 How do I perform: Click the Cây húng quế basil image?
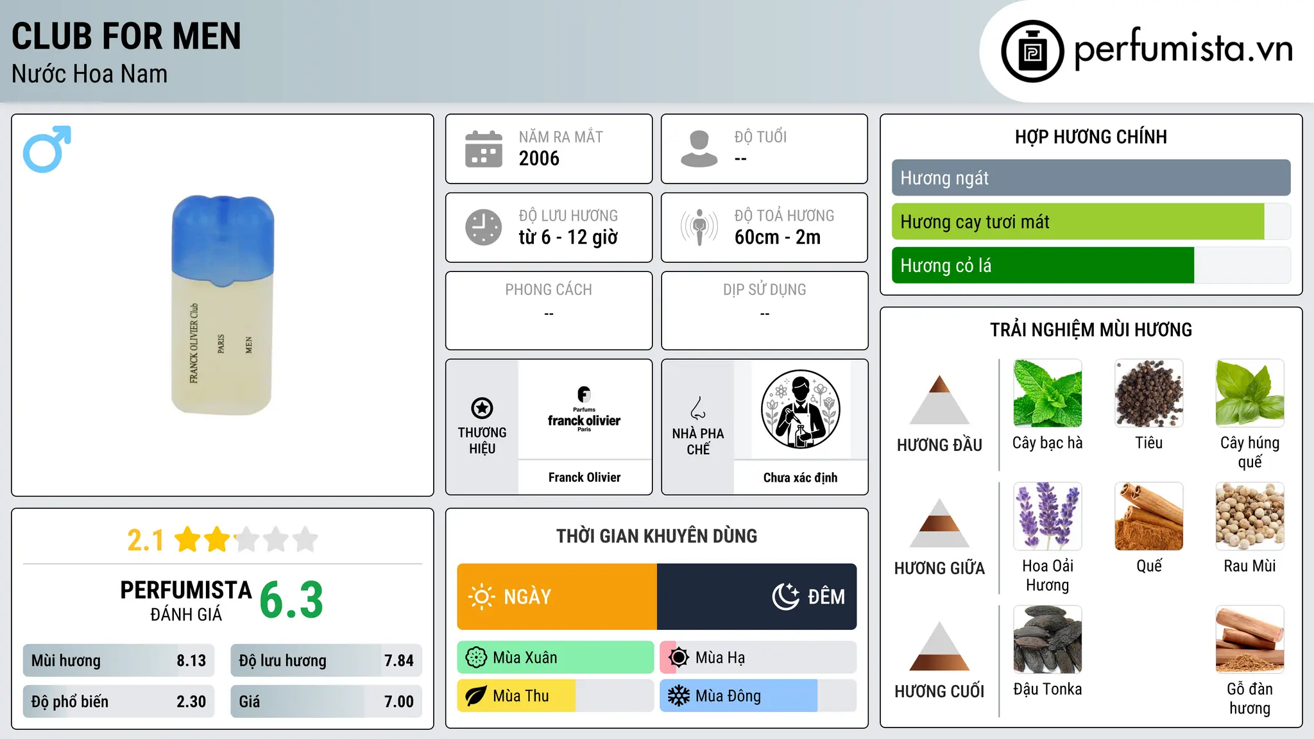point(1250,393)
